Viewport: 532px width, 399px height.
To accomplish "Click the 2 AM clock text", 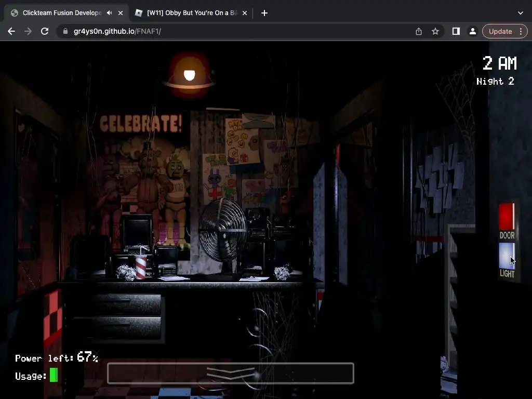I will (x=499, y=63).
